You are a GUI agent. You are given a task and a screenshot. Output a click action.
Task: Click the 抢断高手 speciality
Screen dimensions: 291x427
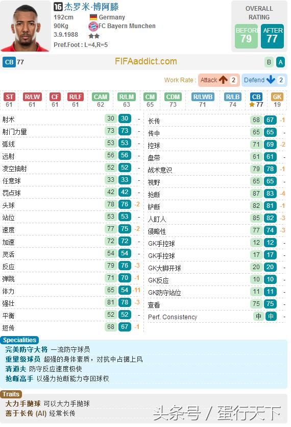[x=19, y=378]
